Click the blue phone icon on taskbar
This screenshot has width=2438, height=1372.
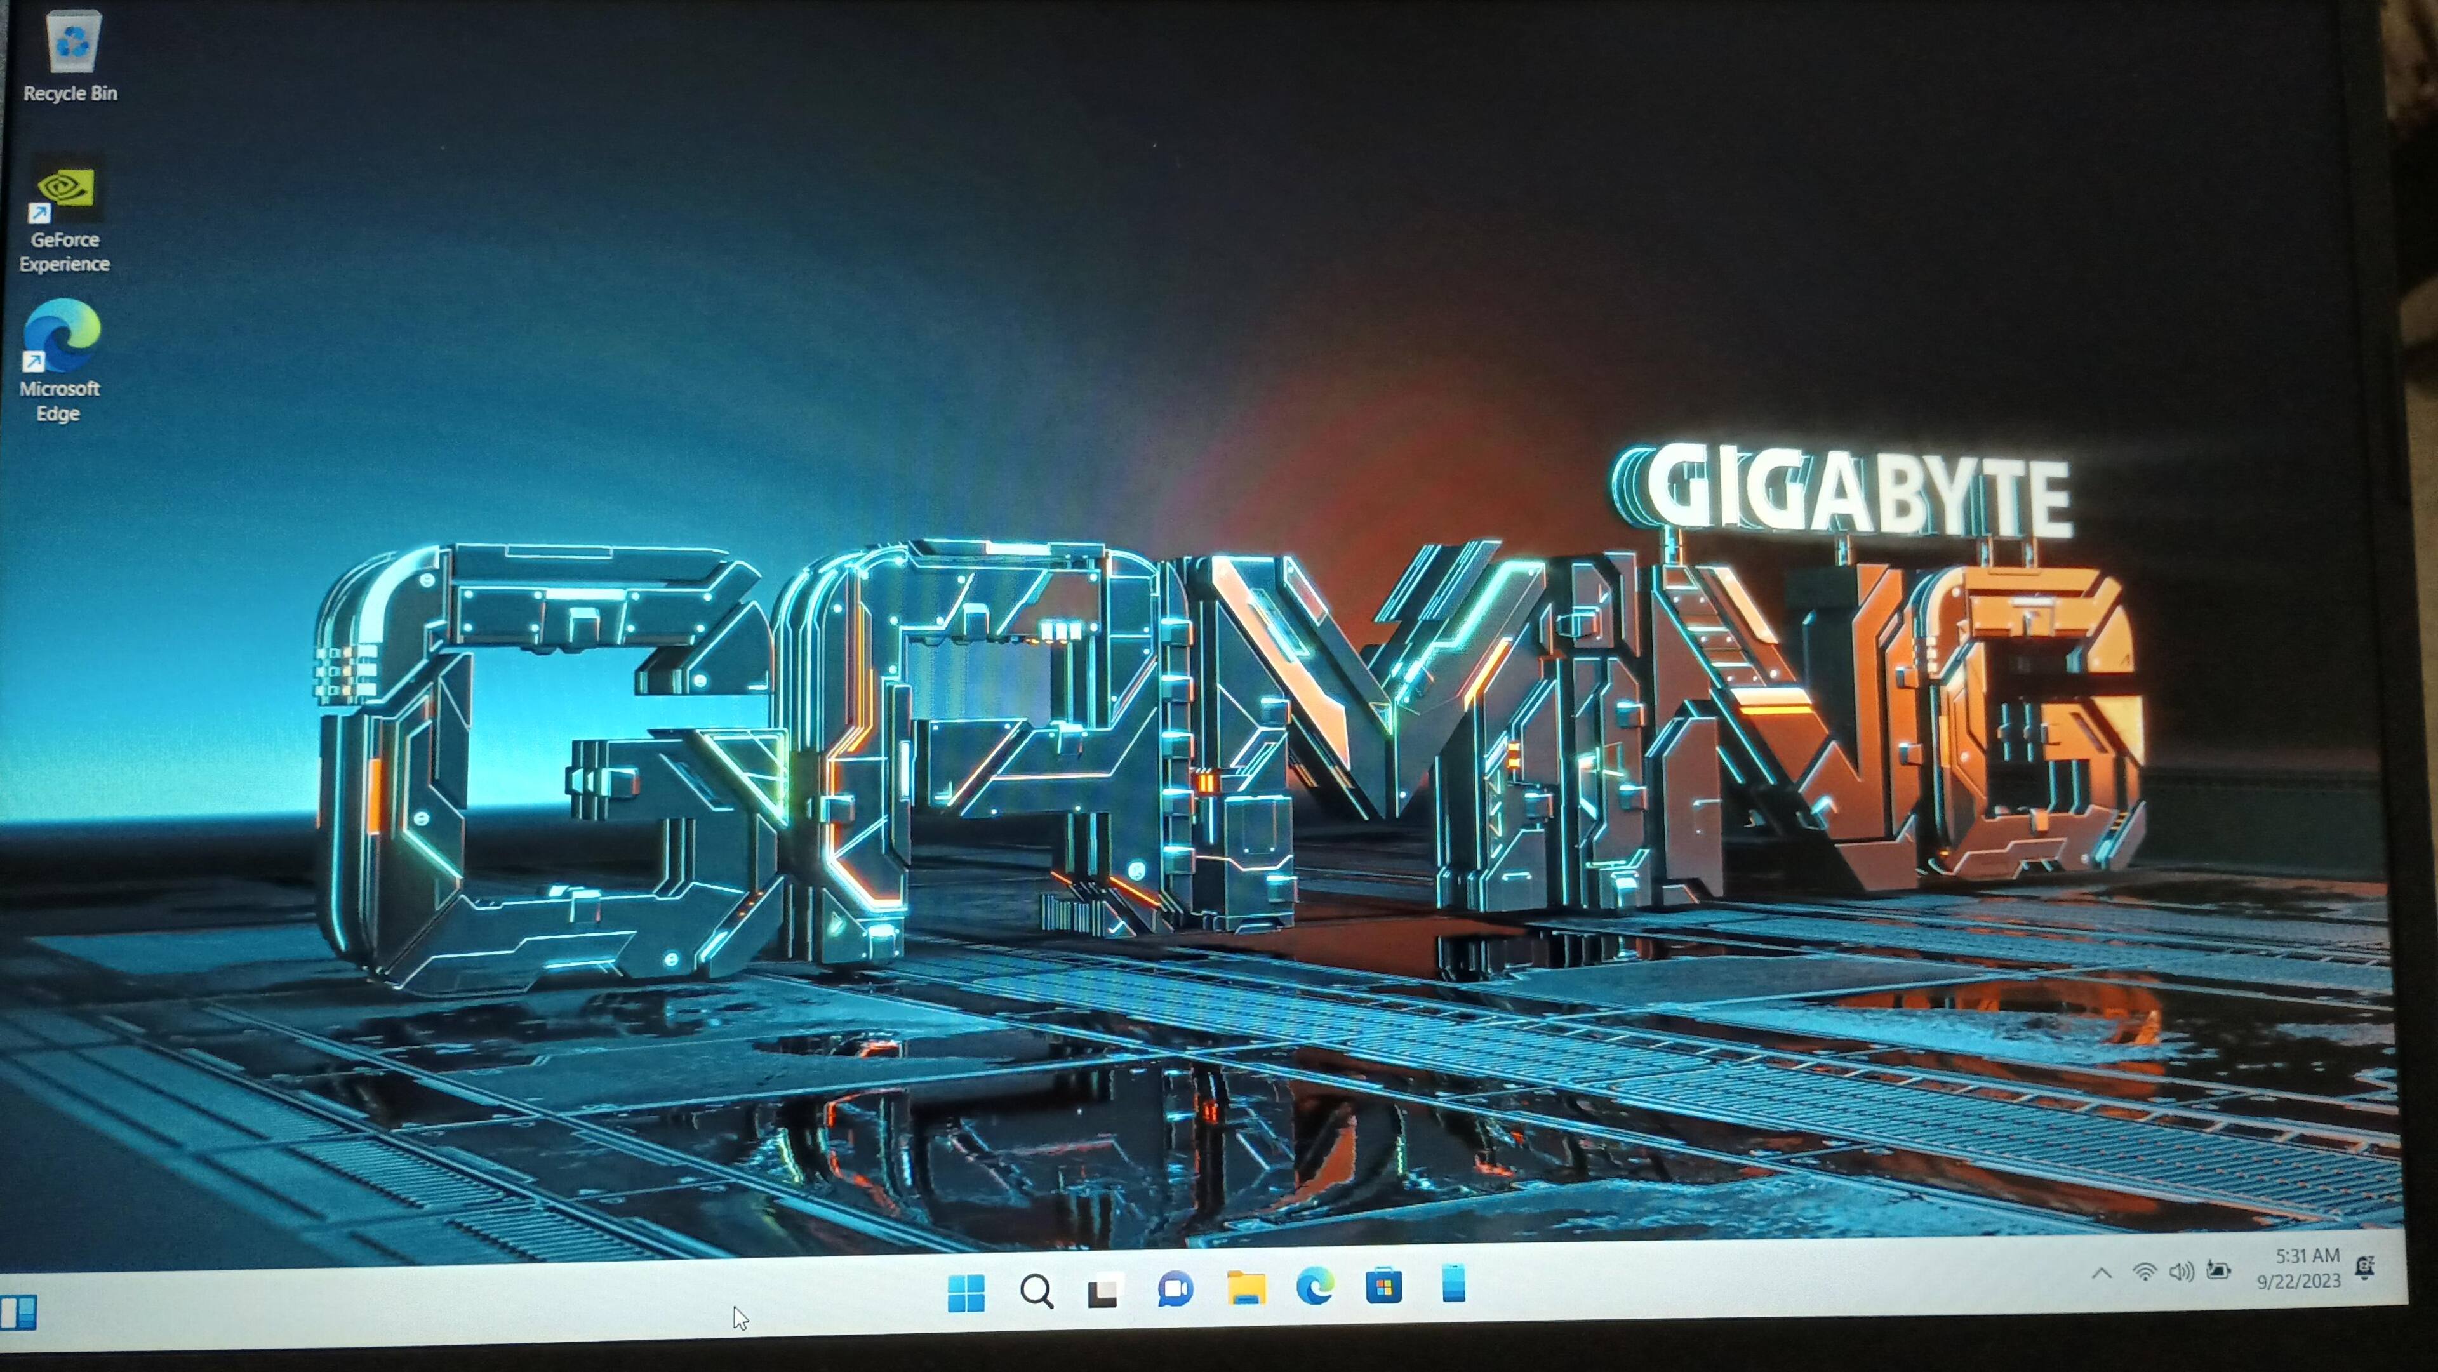[1454, 1284]
